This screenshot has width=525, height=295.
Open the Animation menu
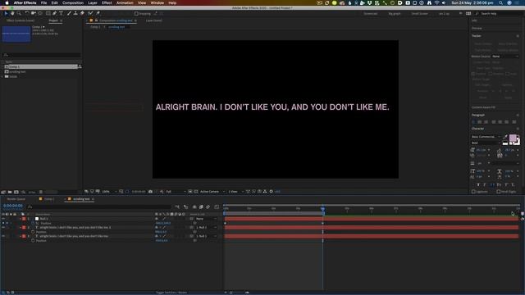pyautogui.click(x=125, y=2)
